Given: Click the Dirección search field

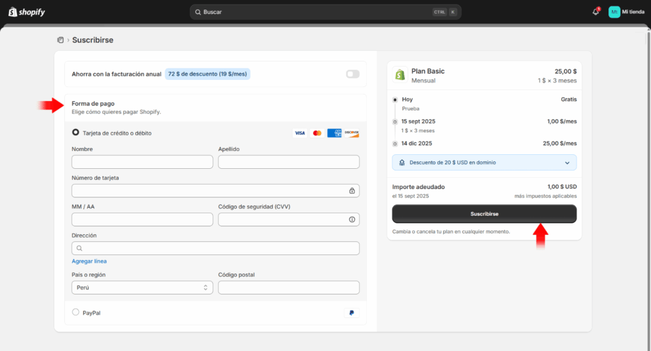Looking at the screenshot, I should click(x=216, y=248).
